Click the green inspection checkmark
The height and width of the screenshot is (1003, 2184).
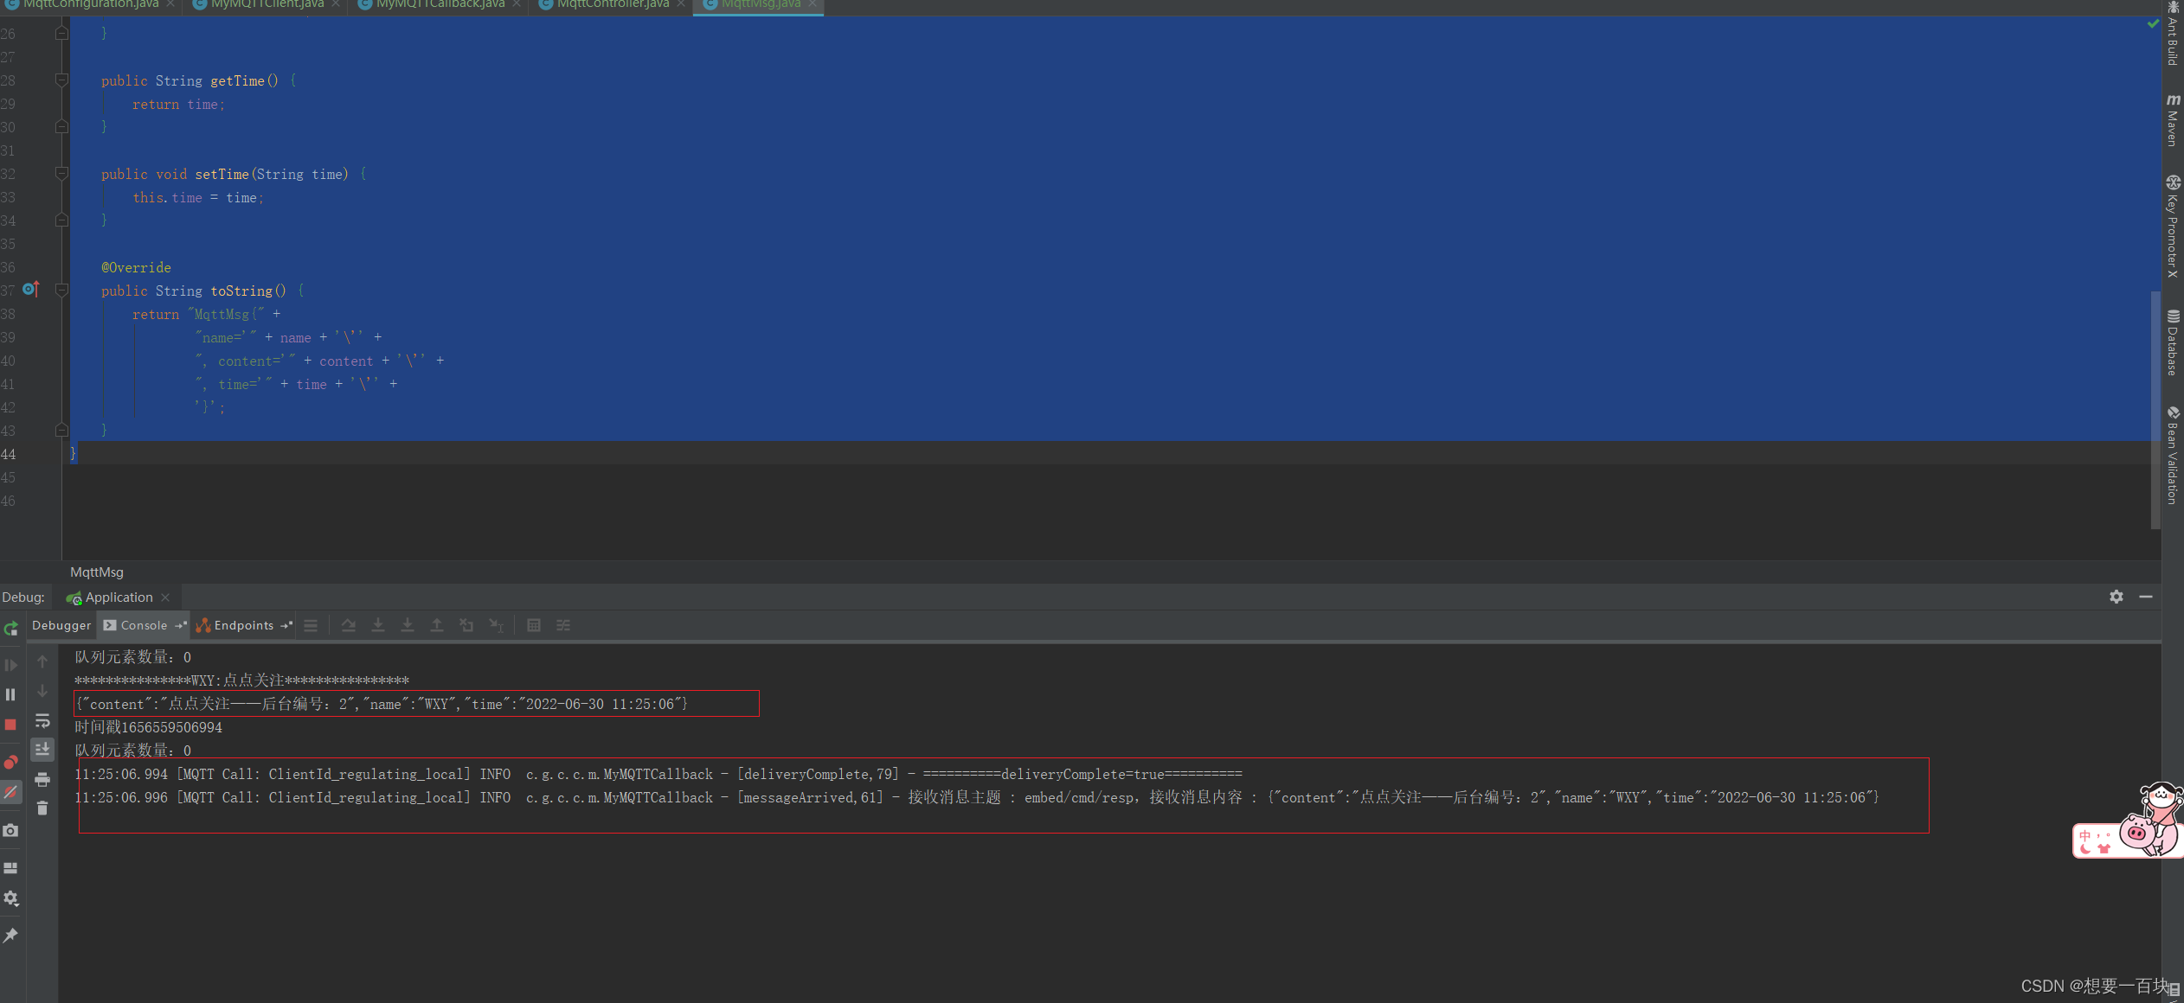click(x=2153, y=24)
